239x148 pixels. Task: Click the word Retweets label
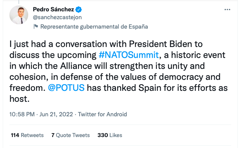pyautogui.click(x=32, y=135)
